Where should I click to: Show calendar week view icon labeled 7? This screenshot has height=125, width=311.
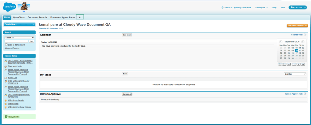[x=299, y=64]
